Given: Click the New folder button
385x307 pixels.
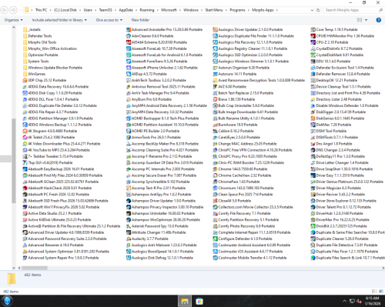Looking at the screenshot, I should tap(140, 20).
